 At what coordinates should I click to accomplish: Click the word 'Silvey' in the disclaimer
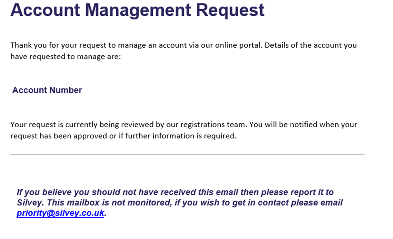coord(29,203)
